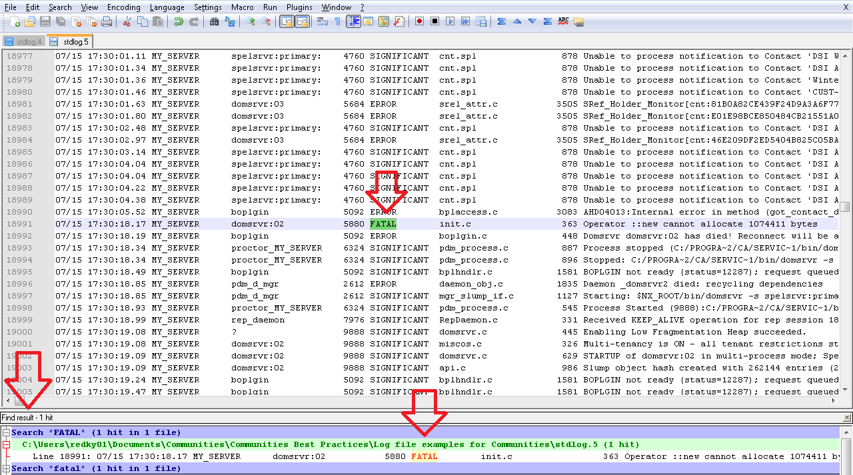Zoom in on the text
Viewport: 853px width, 475px height.
coord(250,21)
